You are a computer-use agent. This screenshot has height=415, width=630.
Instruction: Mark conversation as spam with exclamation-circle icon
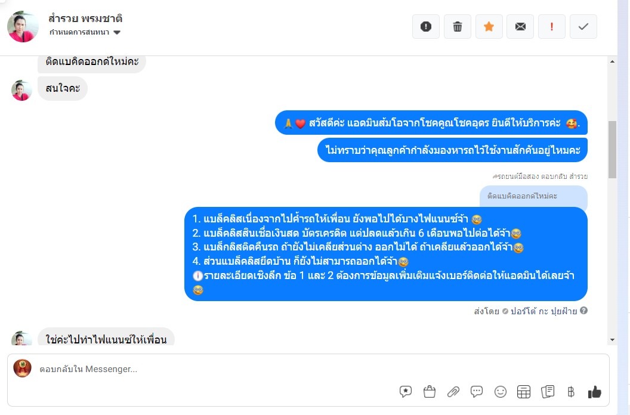tap(426, 26)
